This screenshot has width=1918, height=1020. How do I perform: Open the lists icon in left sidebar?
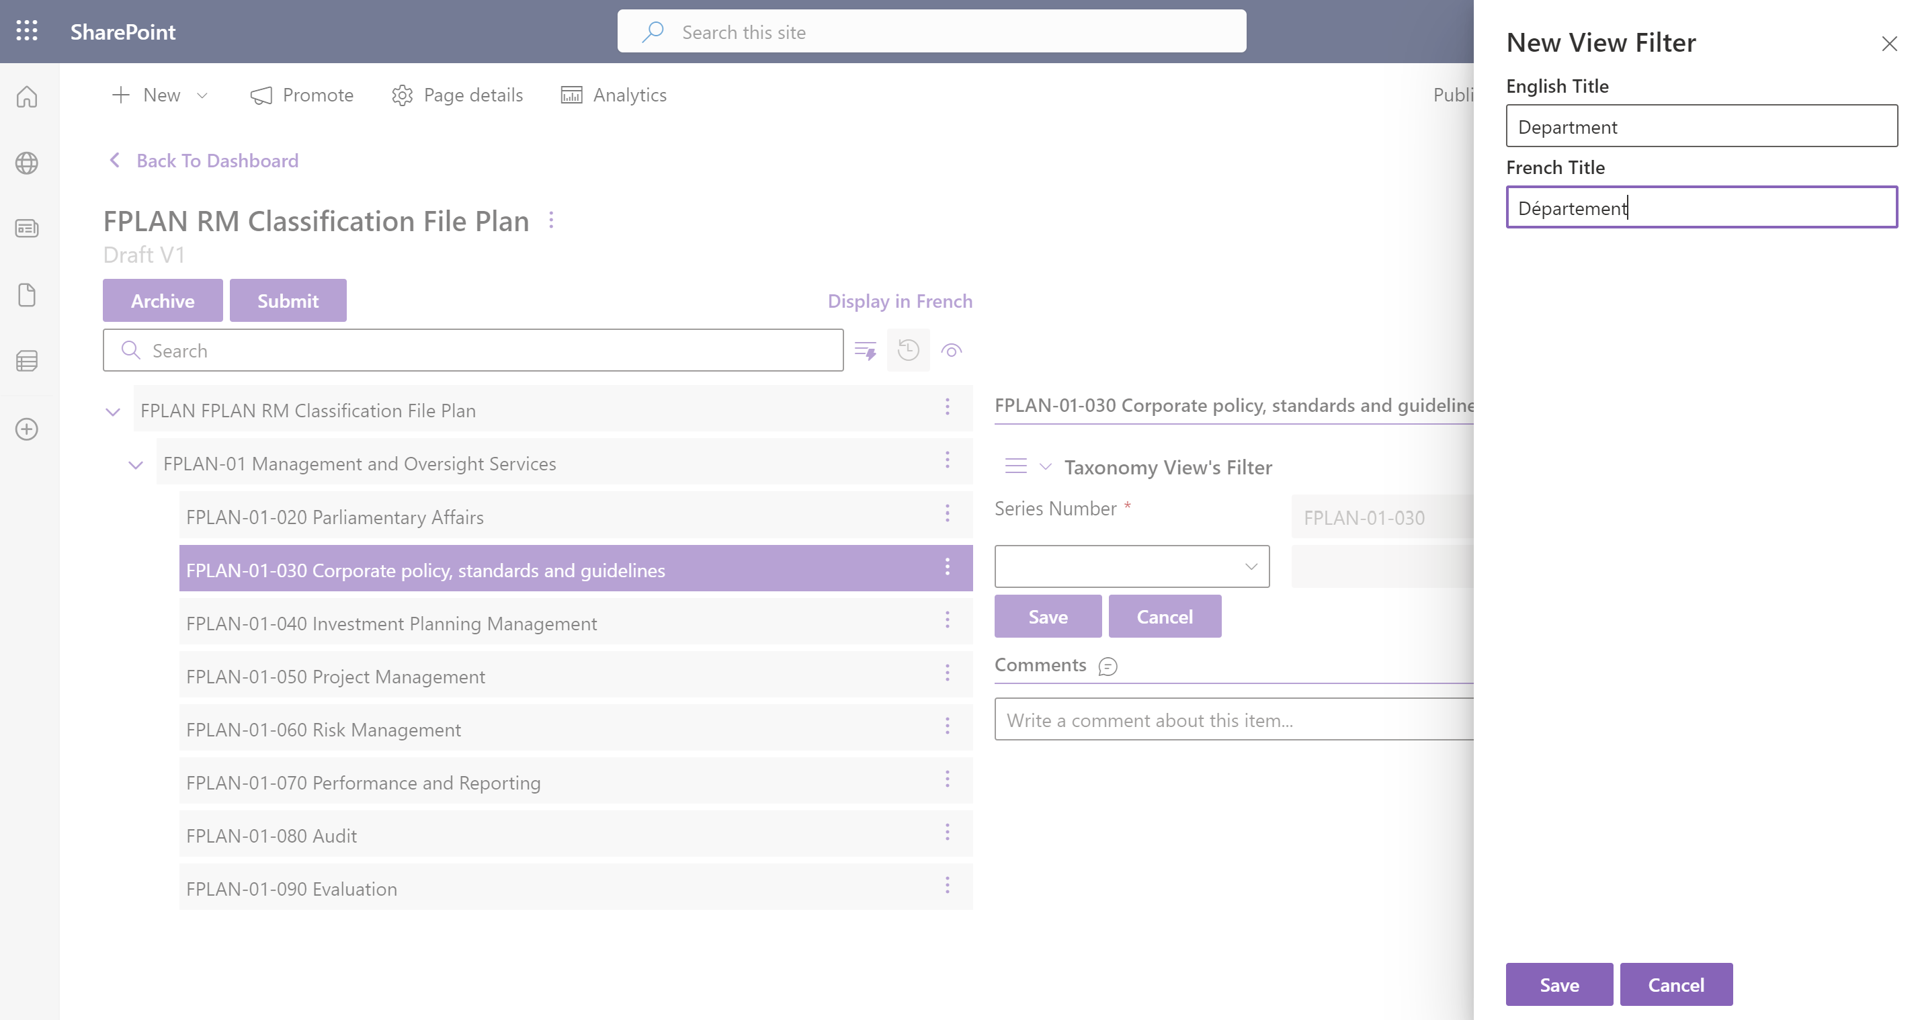(x=27, y=361)
